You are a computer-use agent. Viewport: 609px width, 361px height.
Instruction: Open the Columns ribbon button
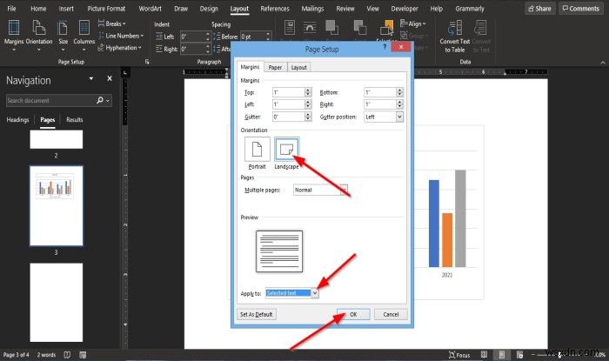[84, 36]
